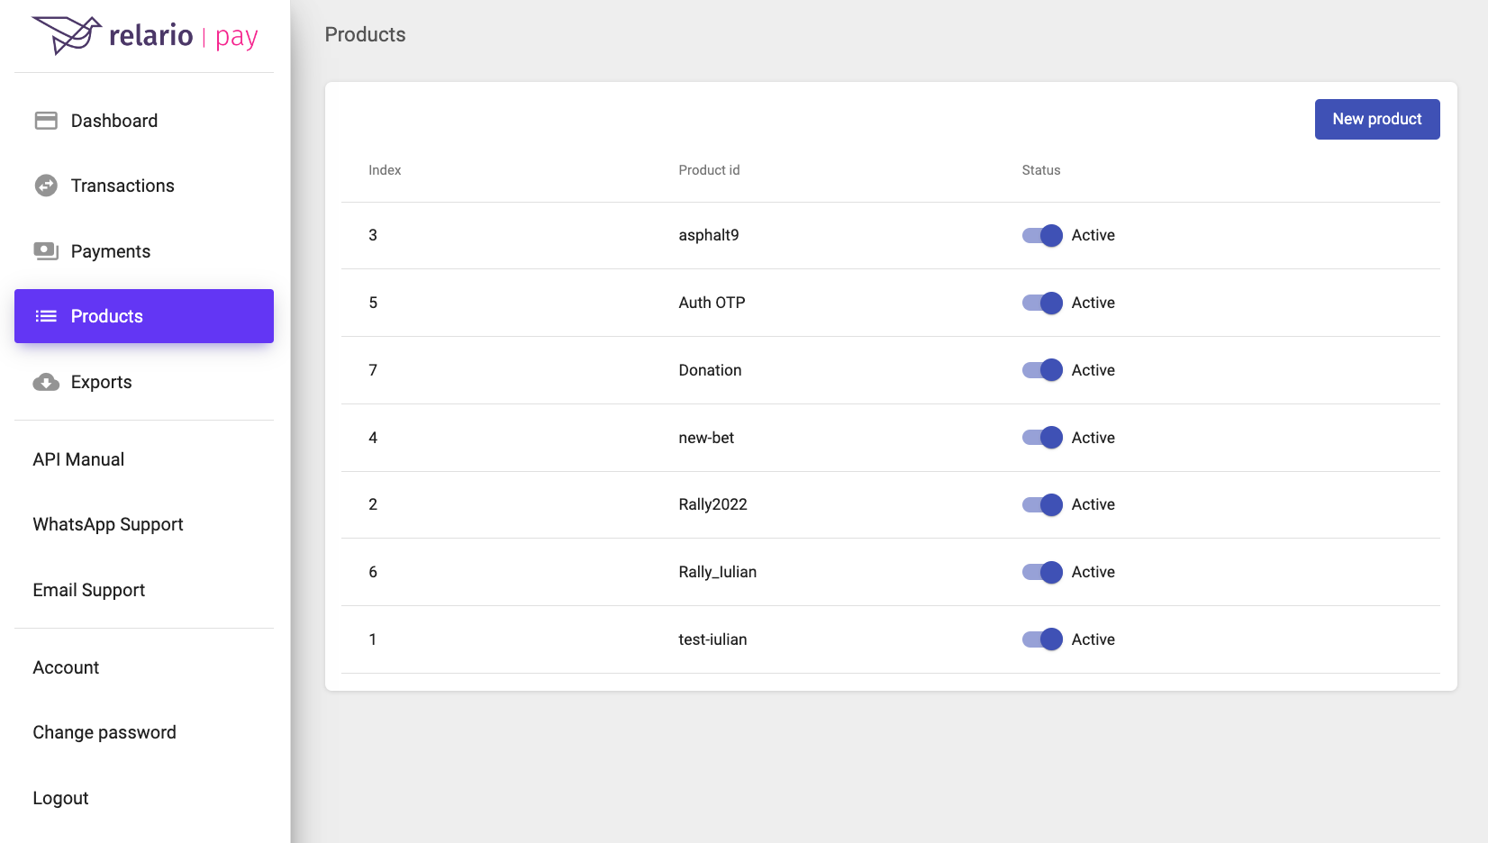Toggle the asphalt9 product status switch
Image resolution: width=1488 pixels, height=843 pixels.
pos(1042,235)
